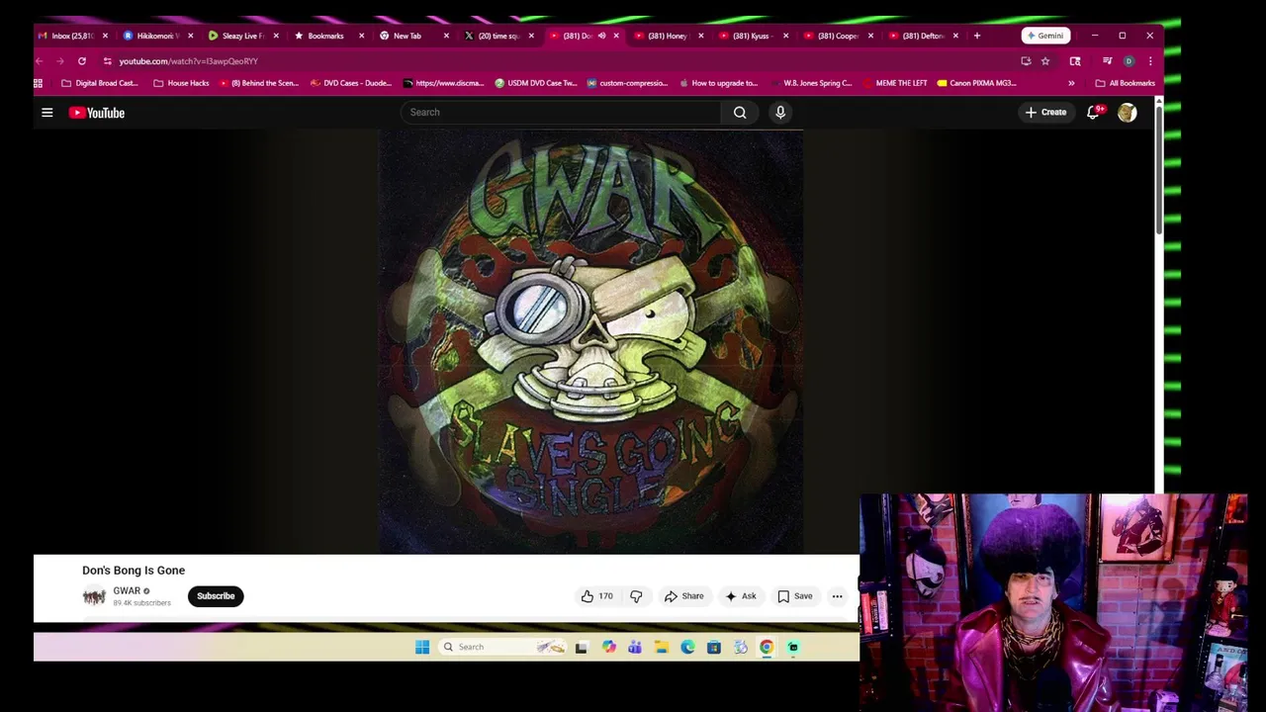Viewport: 1266px width, 712px height.
Task: Open Gemini in Chrome
Action: 1044,36
